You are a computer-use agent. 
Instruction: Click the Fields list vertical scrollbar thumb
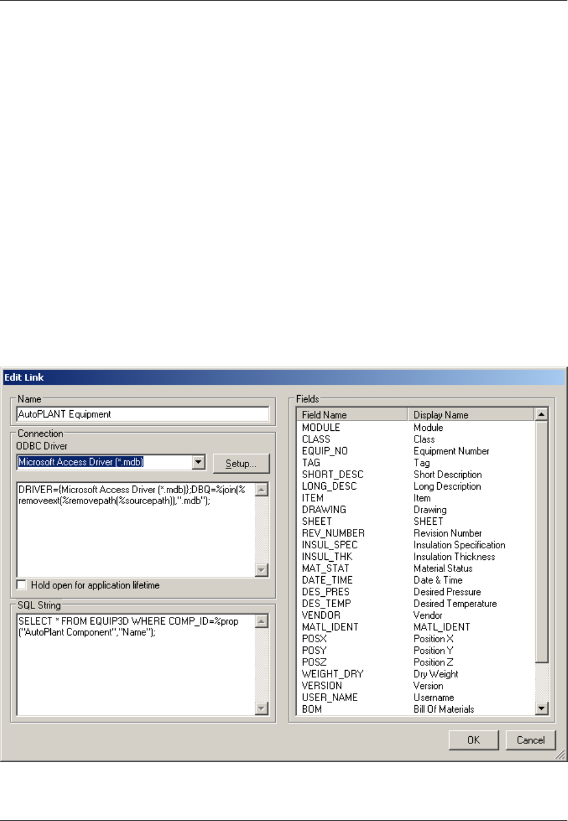tap(542, 542)
